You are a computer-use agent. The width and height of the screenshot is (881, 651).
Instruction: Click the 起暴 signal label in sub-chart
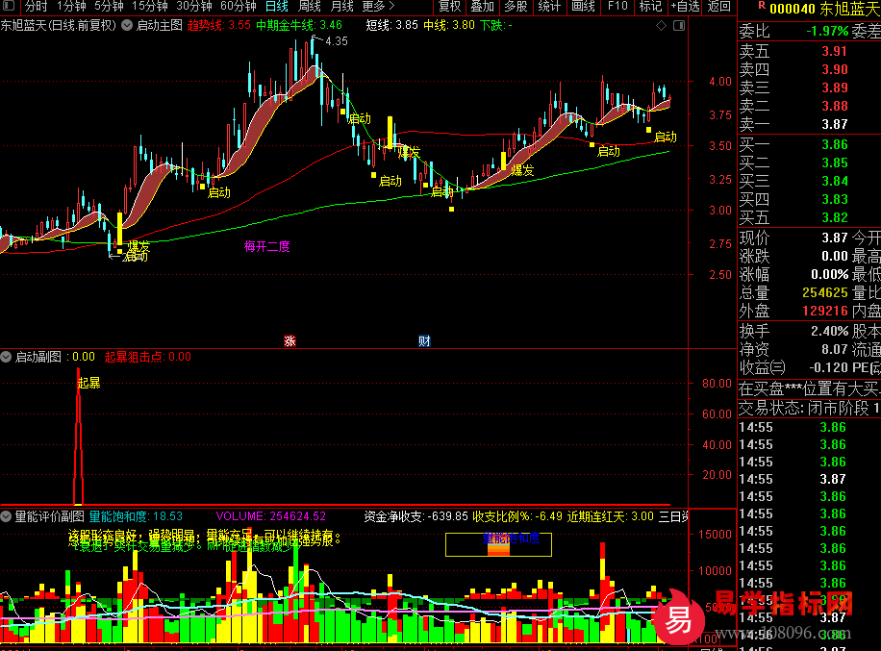(x=88, y=383)
